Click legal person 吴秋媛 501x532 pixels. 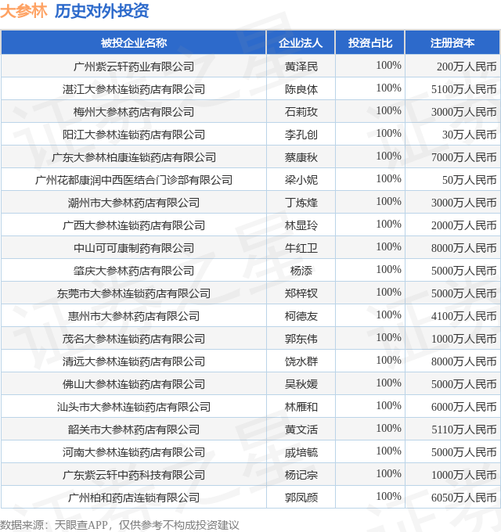[301, 384]
